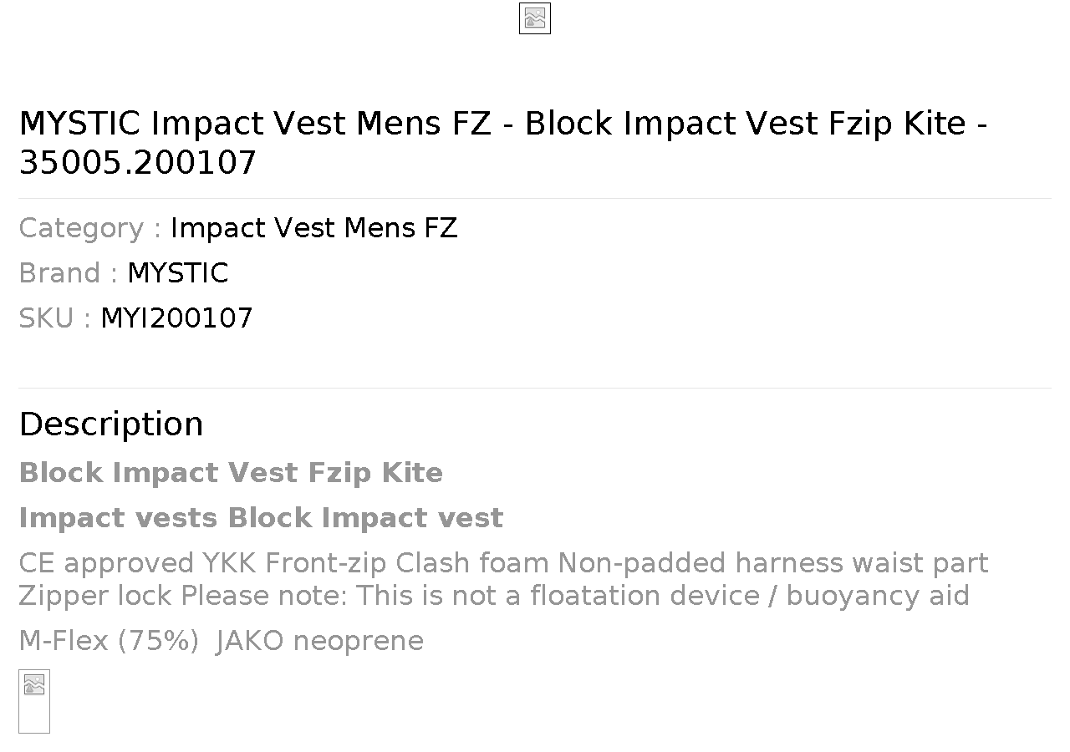Click the Impact vests Block Impact vest line
The height and width of the screenshot is (752, 1070).
[261, 518]
